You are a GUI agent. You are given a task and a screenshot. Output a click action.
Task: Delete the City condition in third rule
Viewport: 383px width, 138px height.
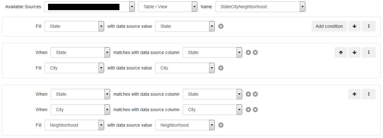[x=255, y=110]
